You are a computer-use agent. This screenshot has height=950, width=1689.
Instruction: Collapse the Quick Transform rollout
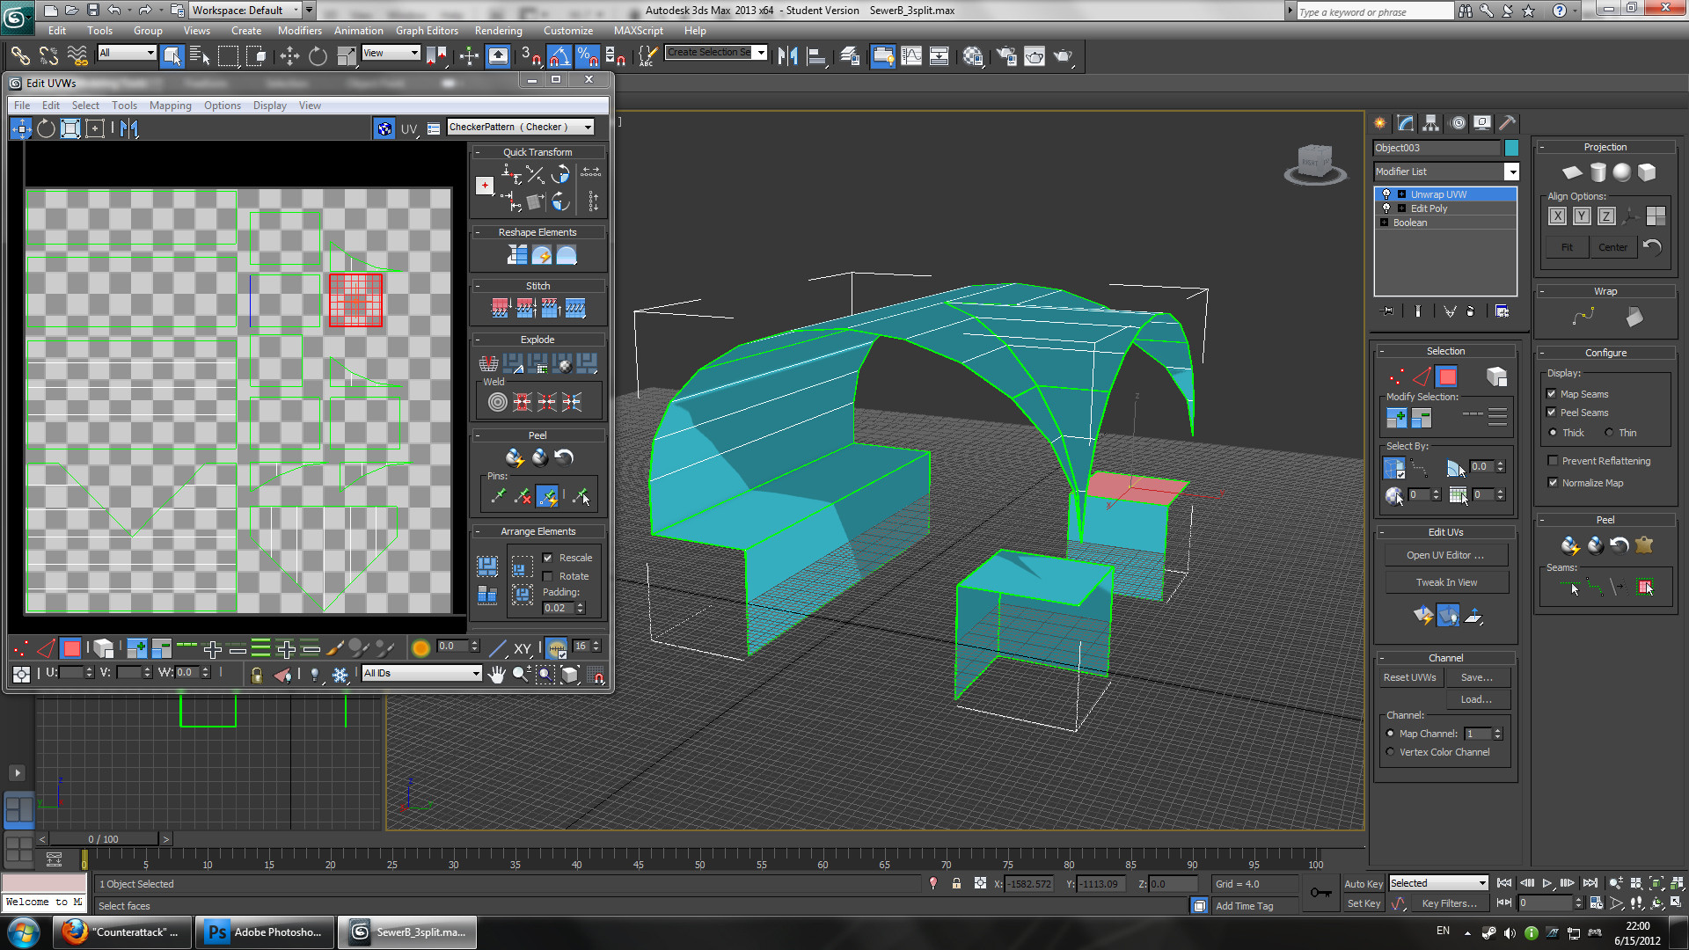coord(479,152)
